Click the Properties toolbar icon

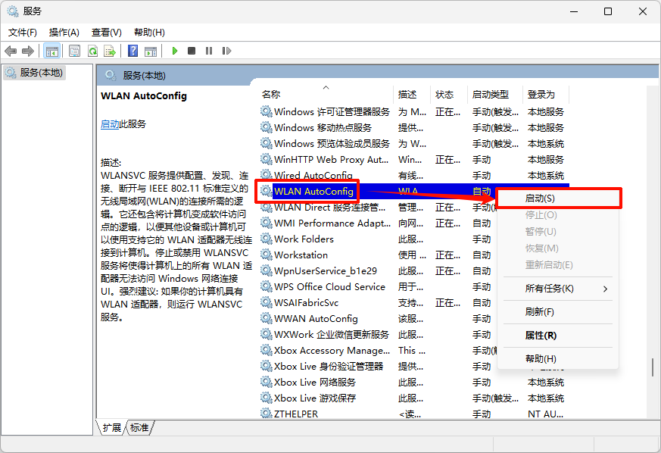75,51
